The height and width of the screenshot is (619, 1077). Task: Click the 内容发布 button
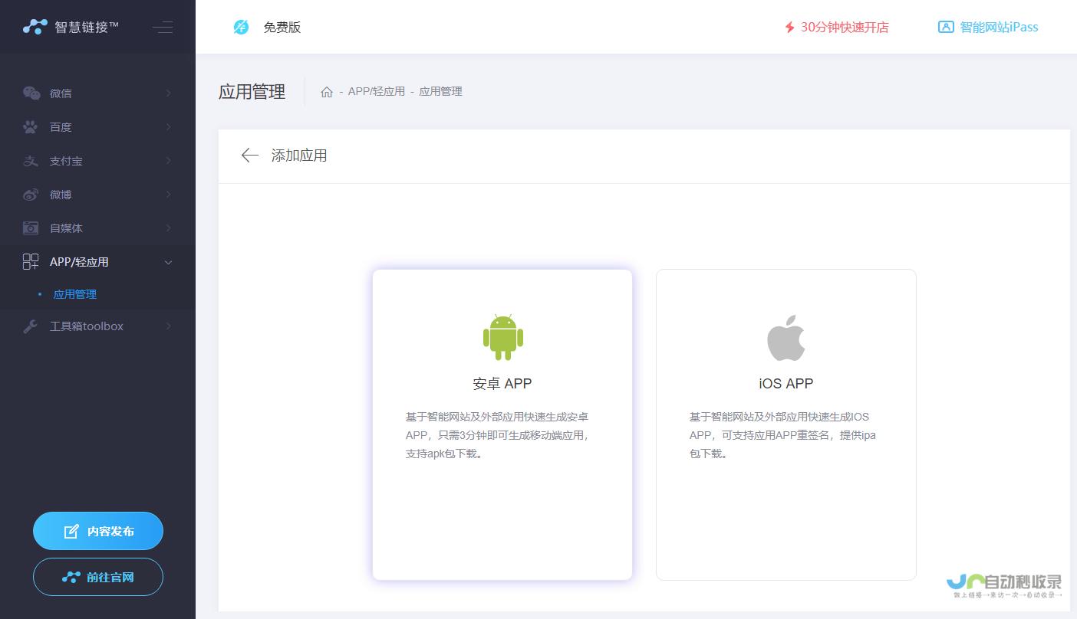pos(98,531)
